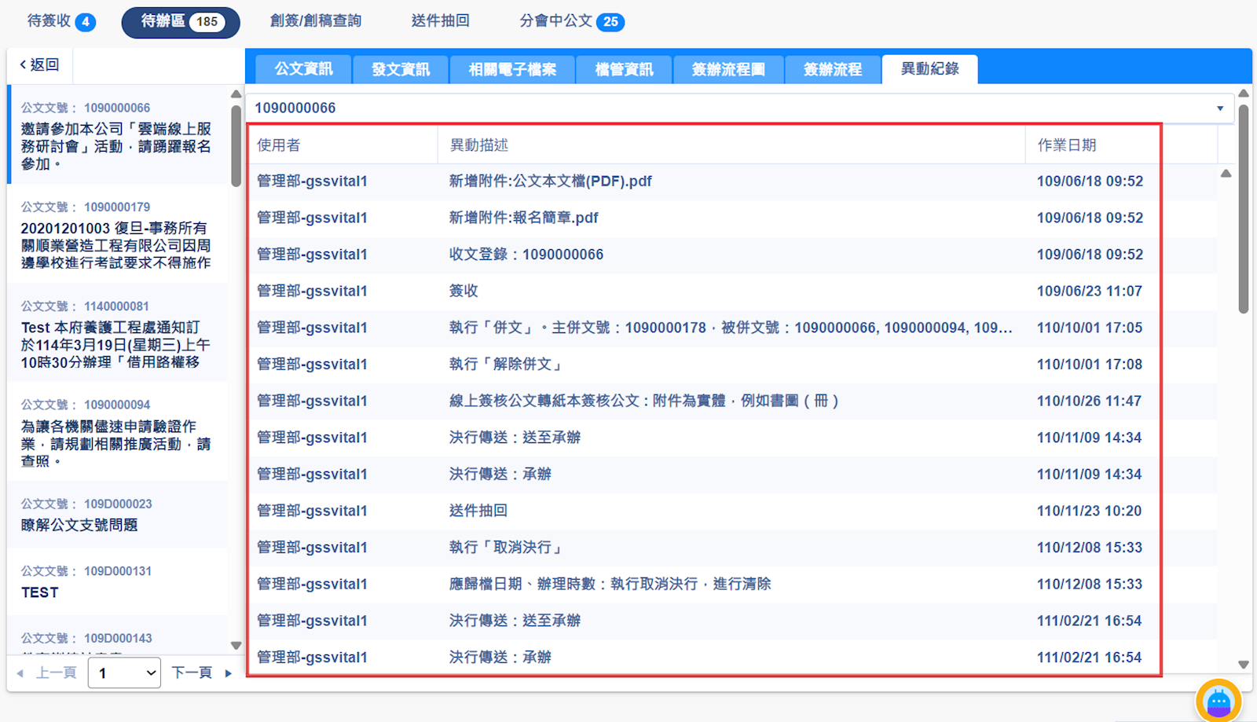Click the 下一頁 button
Viewport: 1257px width, 722px height.
point(192,673)
